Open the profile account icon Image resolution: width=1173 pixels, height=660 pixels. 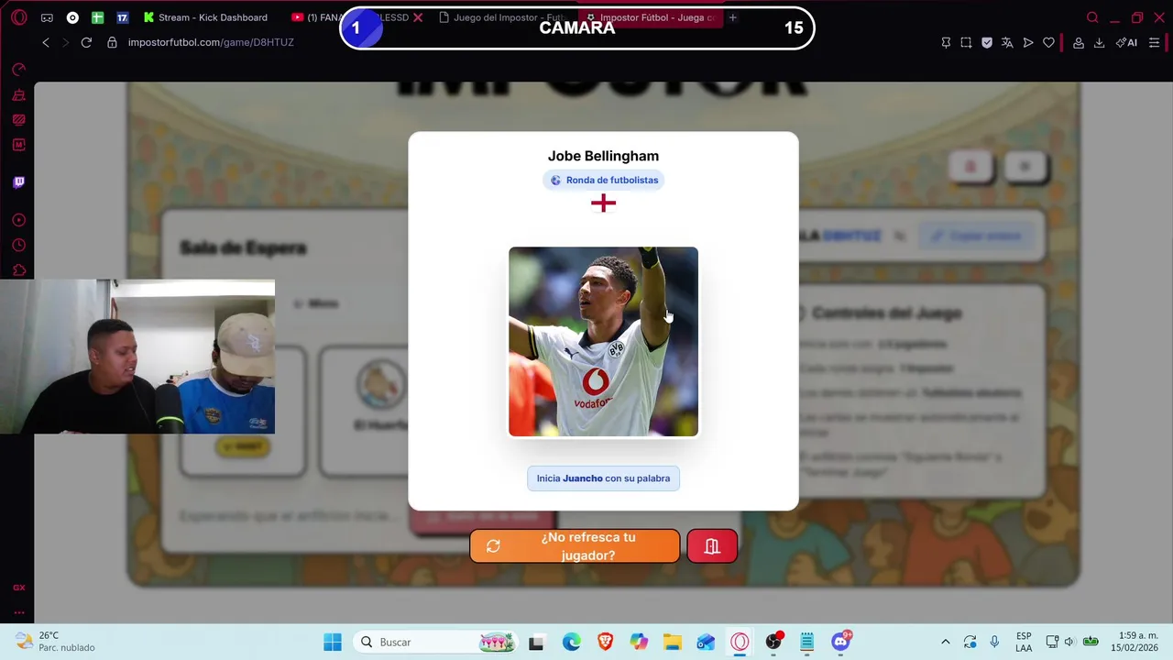pos(1079,42)
